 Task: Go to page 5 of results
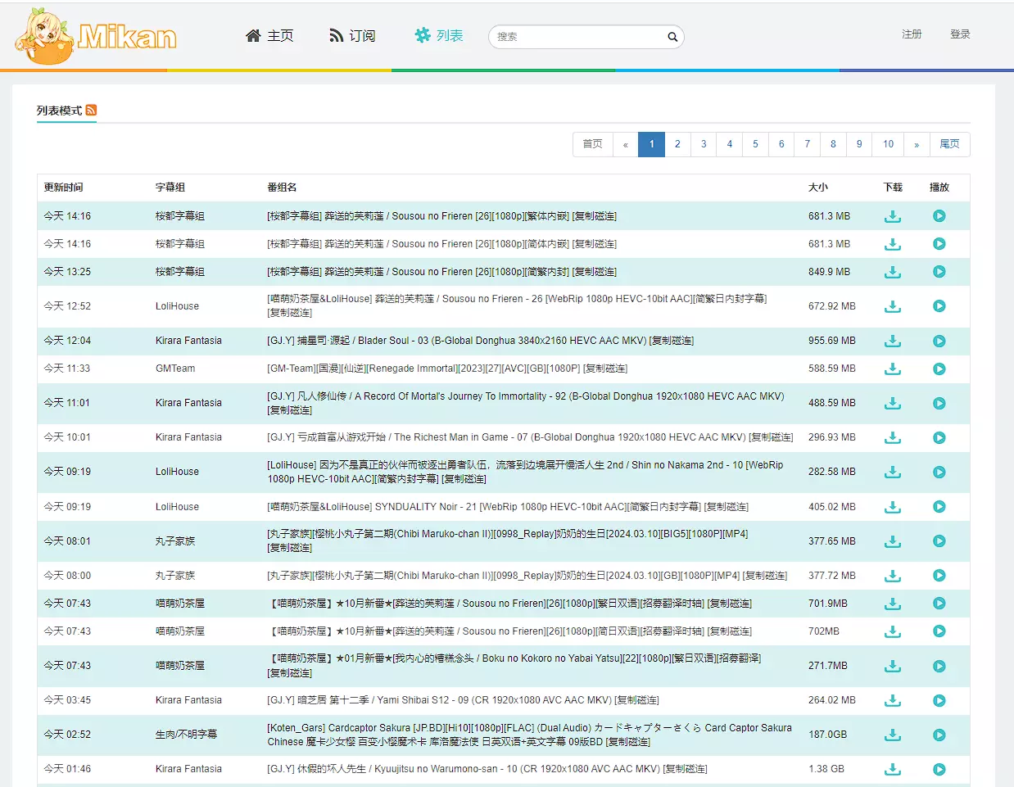click(755, 144)
